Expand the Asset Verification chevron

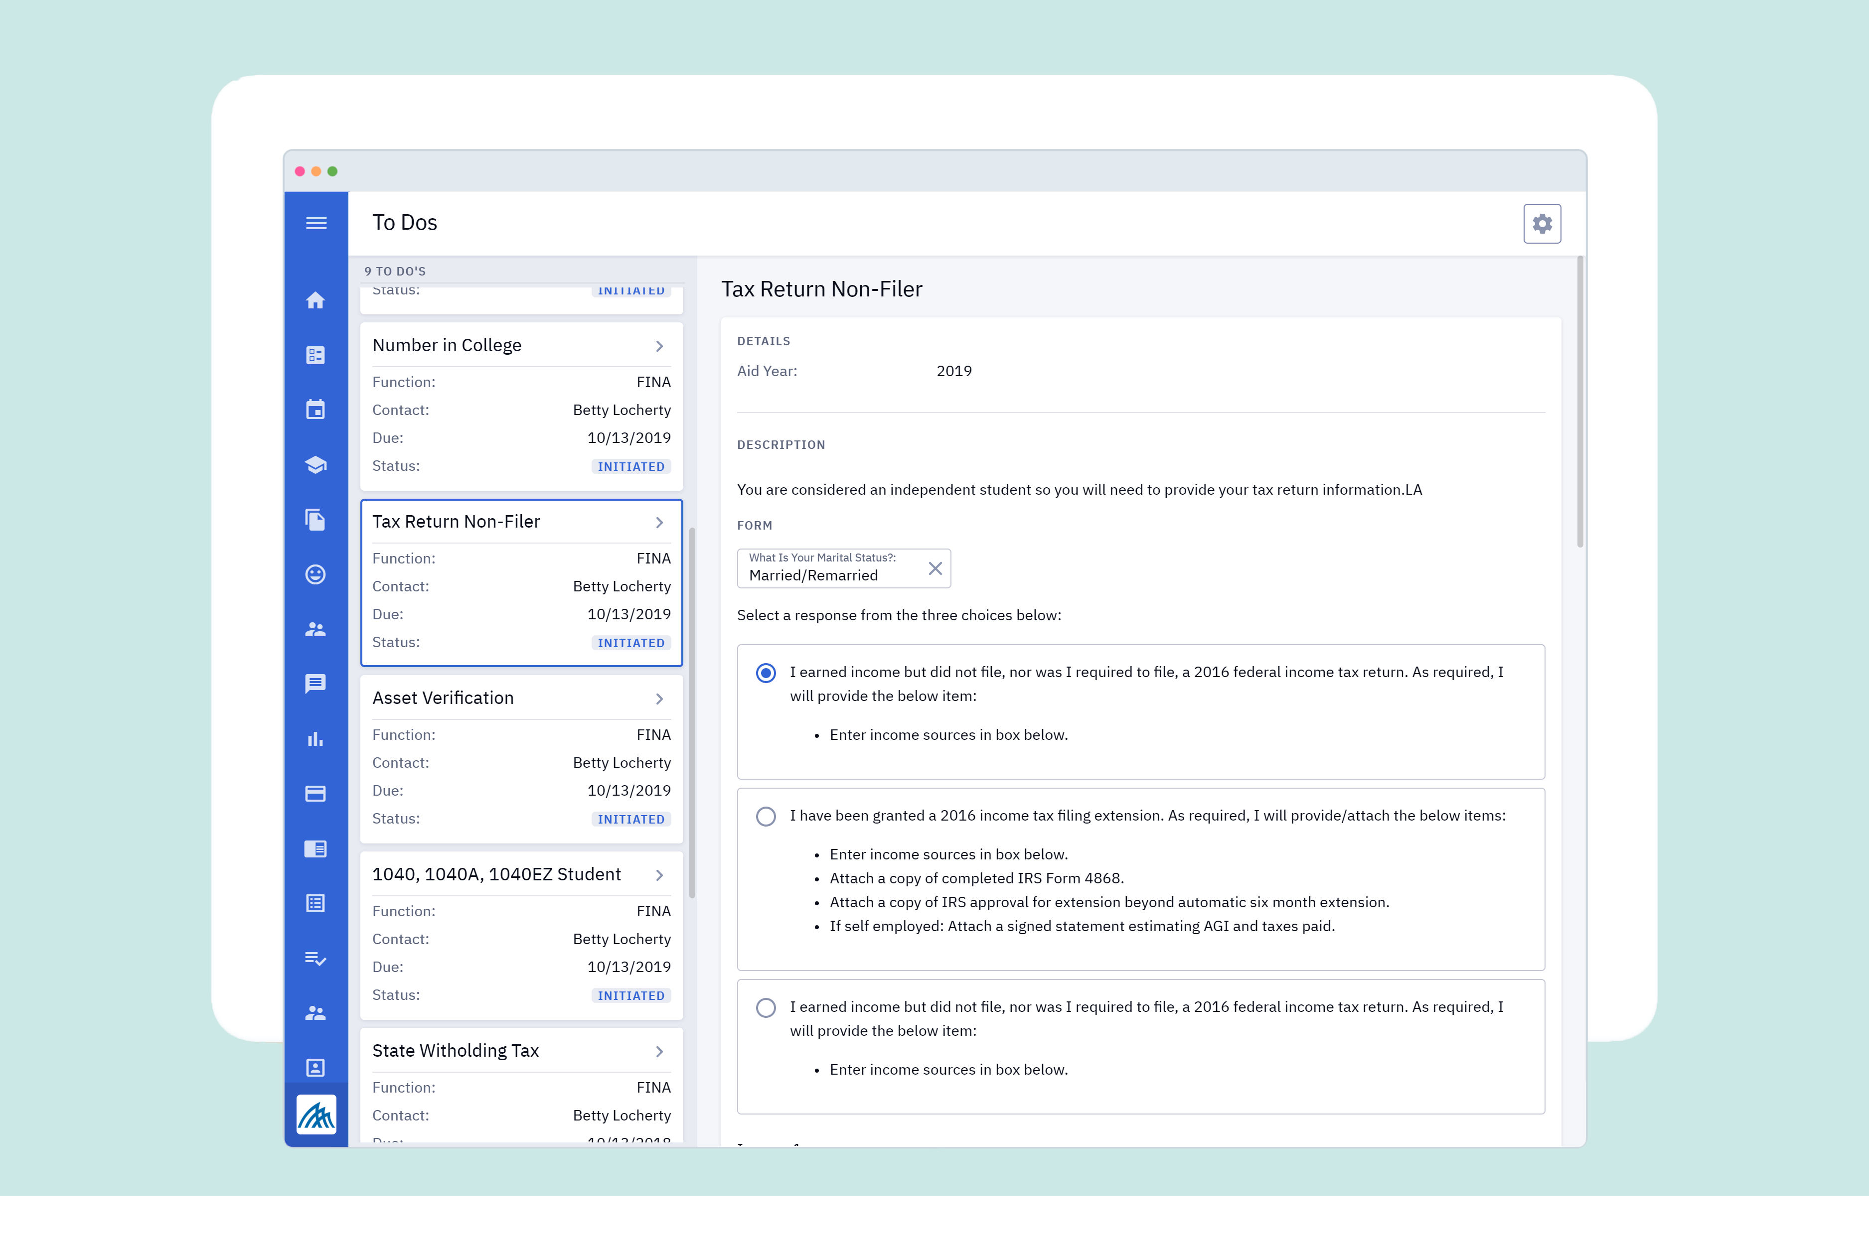click(660, 699)
